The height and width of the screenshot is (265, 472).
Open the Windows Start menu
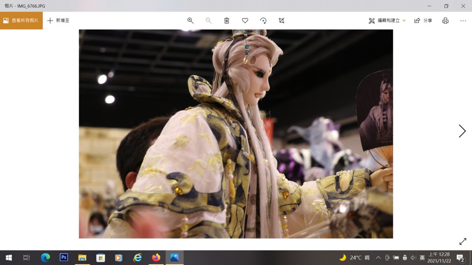9,258
